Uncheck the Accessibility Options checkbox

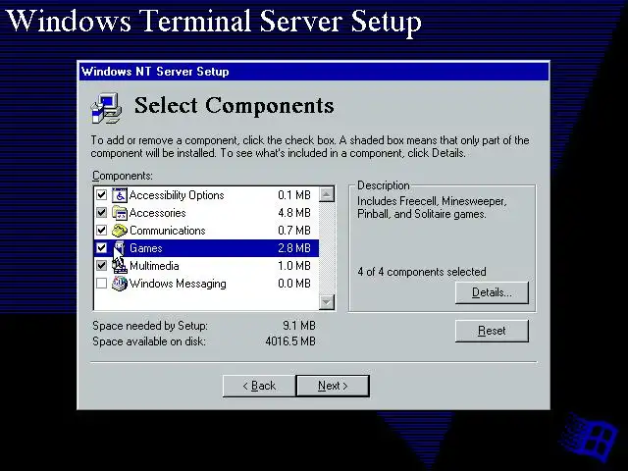click(x=101, y=195)
